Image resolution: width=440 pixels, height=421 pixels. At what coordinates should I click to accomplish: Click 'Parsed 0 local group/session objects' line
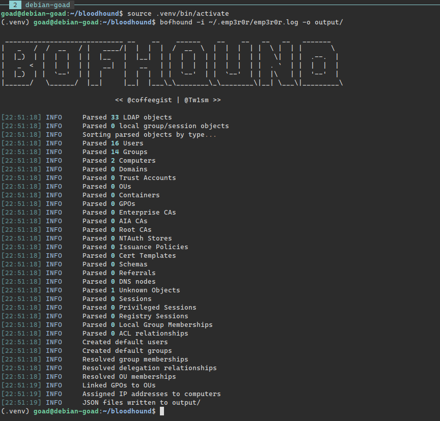[x=155, y=126]
